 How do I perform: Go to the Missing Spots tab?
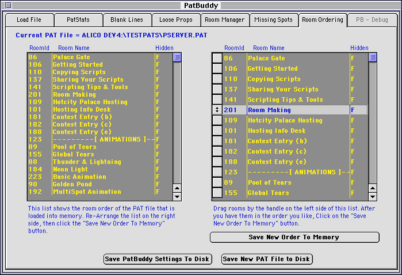click(273, 20)
